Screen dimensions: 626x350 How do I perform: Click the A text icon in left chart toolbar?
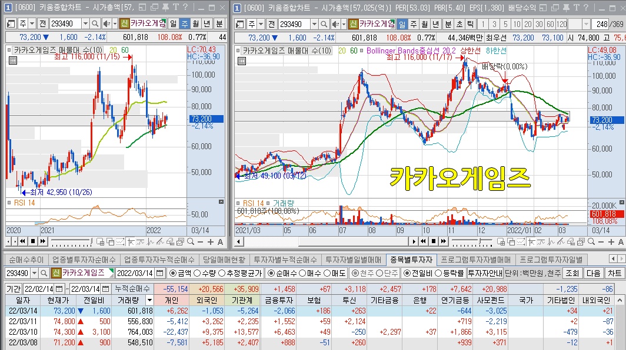tap(220, 241)
